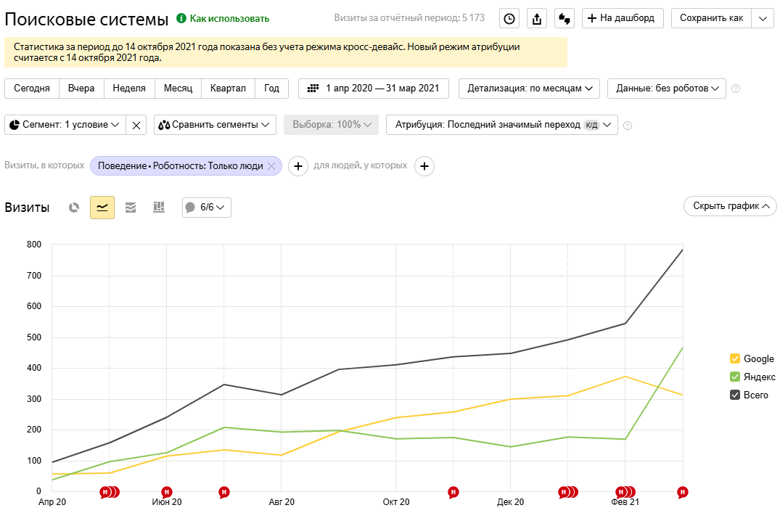Click the Как использовать link
Viewport: 780px width, 521px height.
click(x=229, y=19)
